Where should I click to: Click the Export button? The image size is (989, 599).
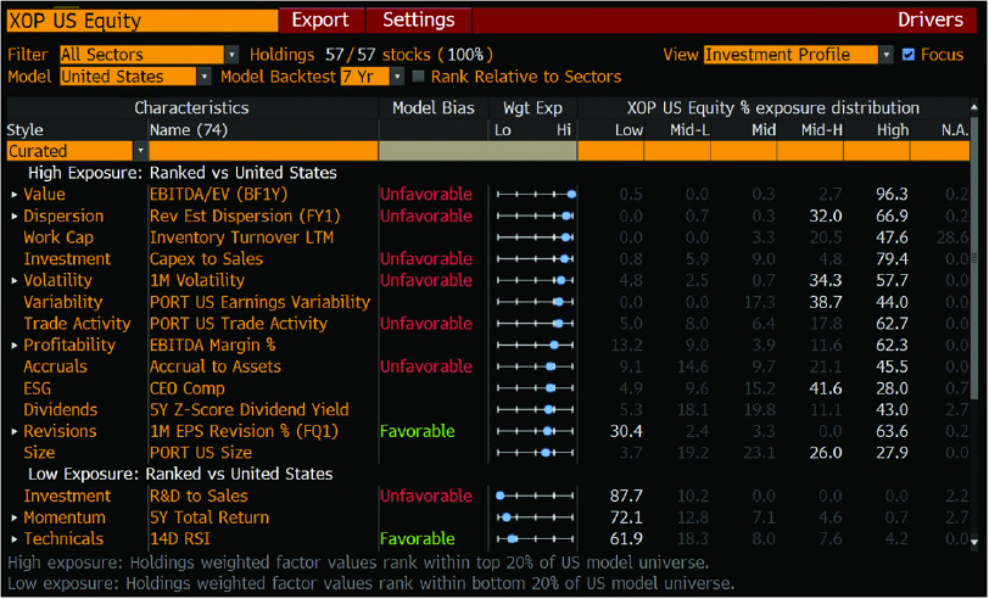tap(321, 20)
